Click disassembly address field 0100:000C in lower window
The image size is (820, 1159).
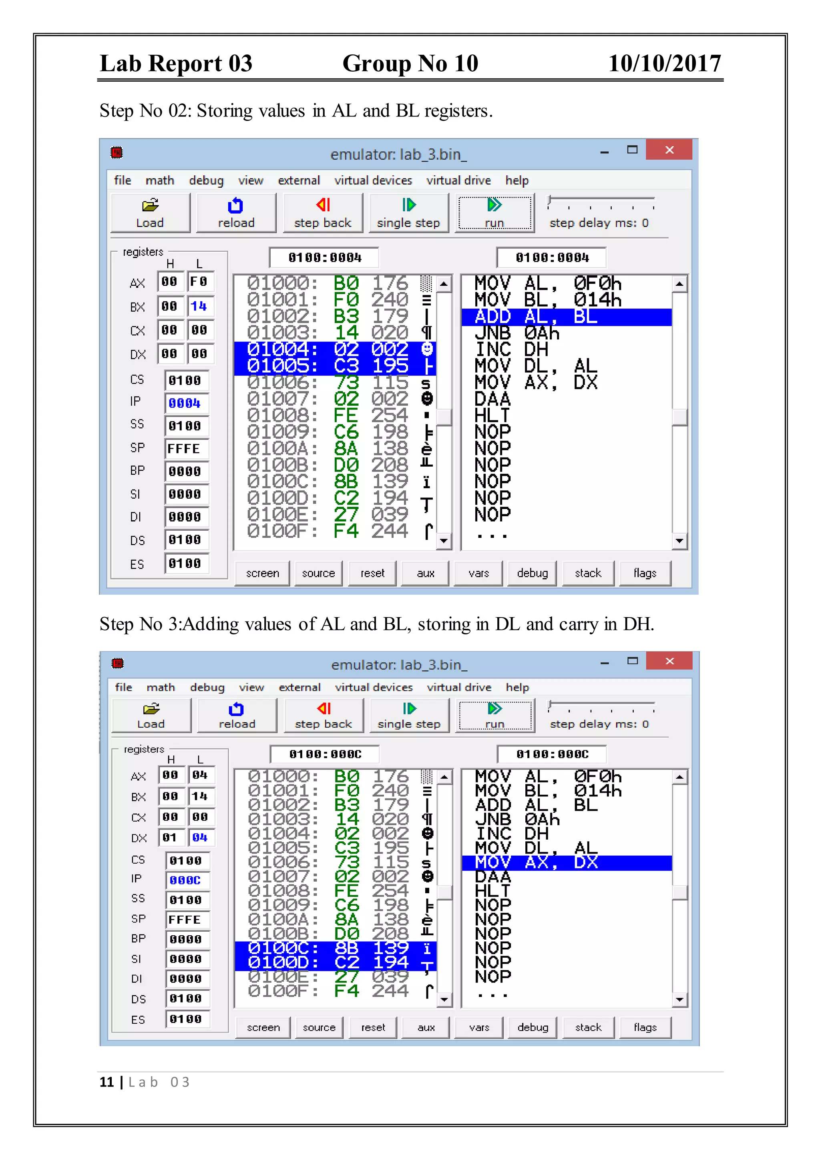[x=552, y=754]
